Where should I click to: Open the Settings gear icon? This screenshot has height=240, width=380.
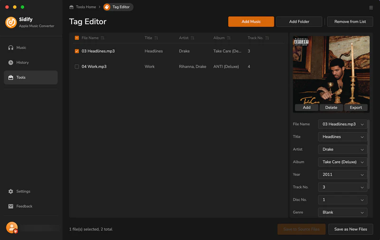pos(10,191)
